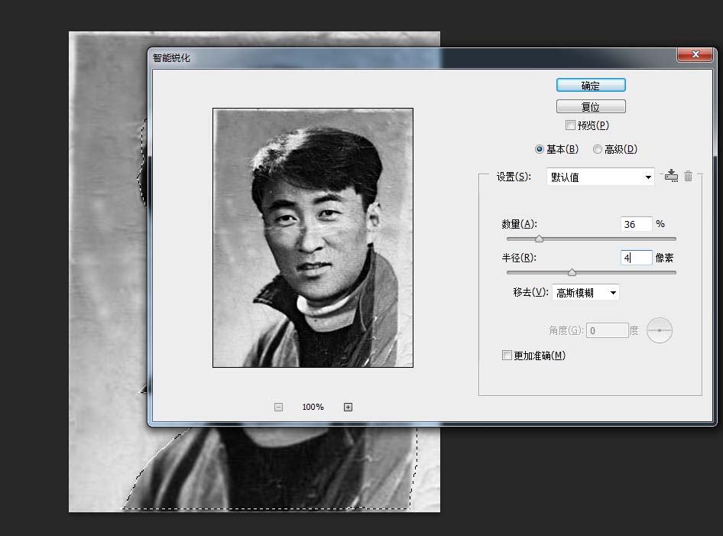Click the 数量 amount slider handle

pos(540,238)
